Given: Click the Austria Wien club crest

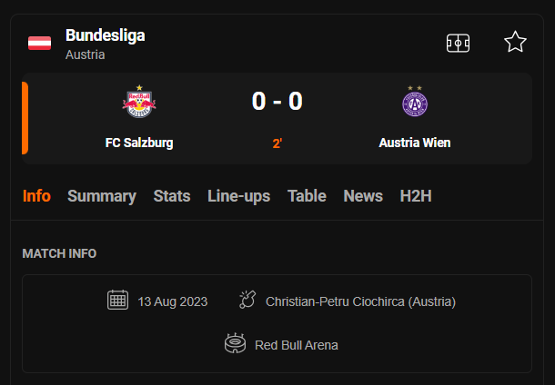Looking at the screenshot, I should [x=415, y=103].
